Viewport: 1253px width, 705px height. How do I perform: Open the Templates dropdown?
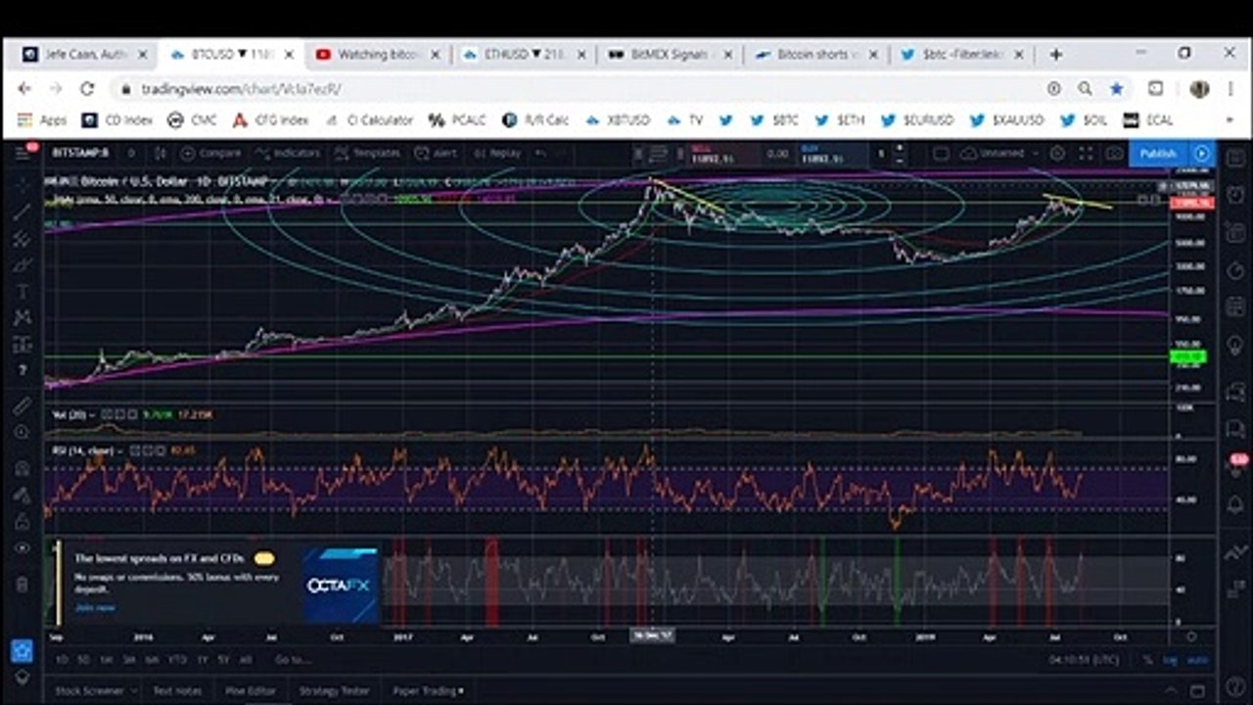click(x=368, y=154)
